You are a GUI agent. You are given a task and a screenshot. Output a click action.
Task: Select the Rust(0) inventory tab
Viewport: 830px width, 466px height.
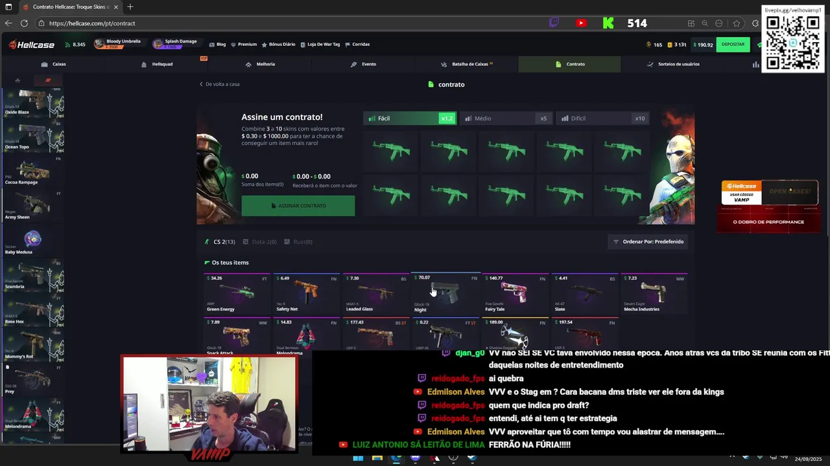pyautogui.click(x=298, y=242)
